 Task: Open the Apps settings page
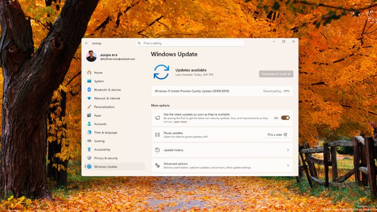click(x=115, y=115)
